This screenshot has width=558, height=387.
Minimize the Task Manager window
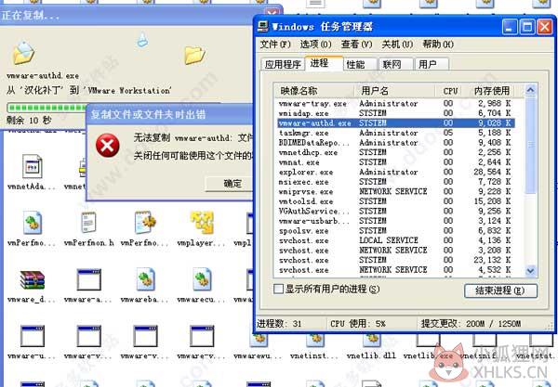(510, 27)
